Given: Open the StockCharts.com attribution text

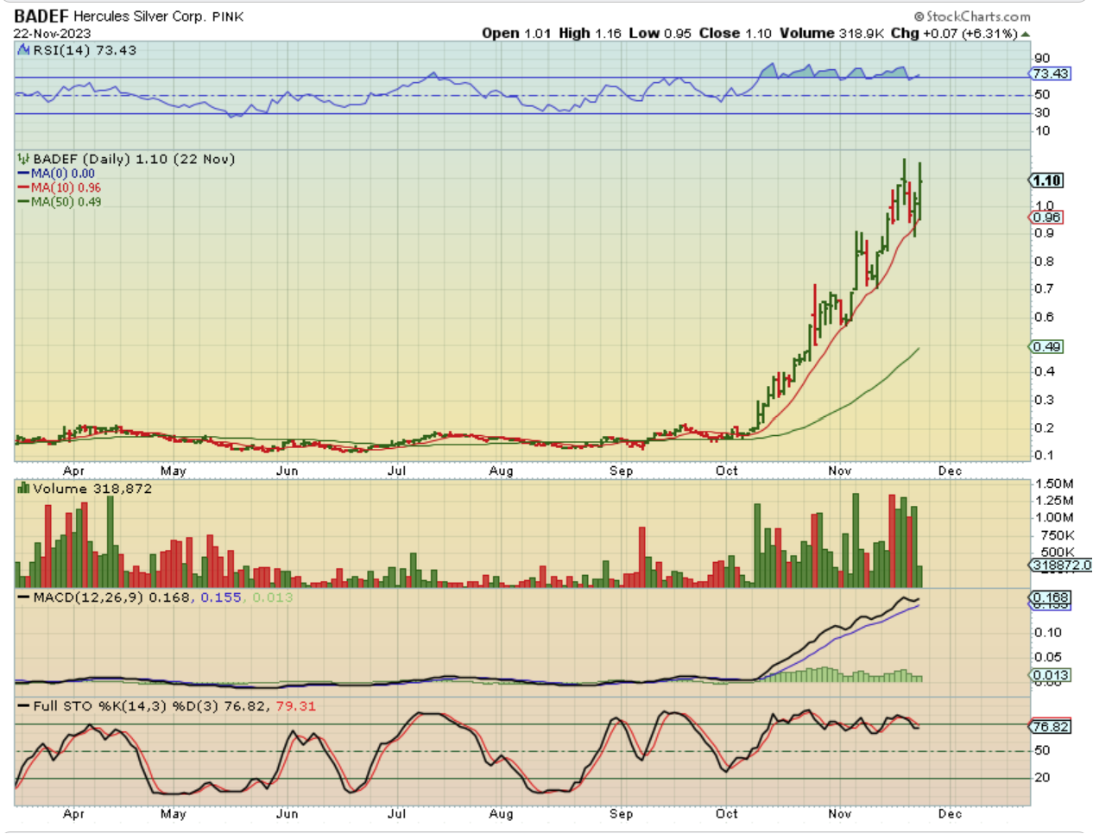Looking at the screenshot, I should 972,16.
